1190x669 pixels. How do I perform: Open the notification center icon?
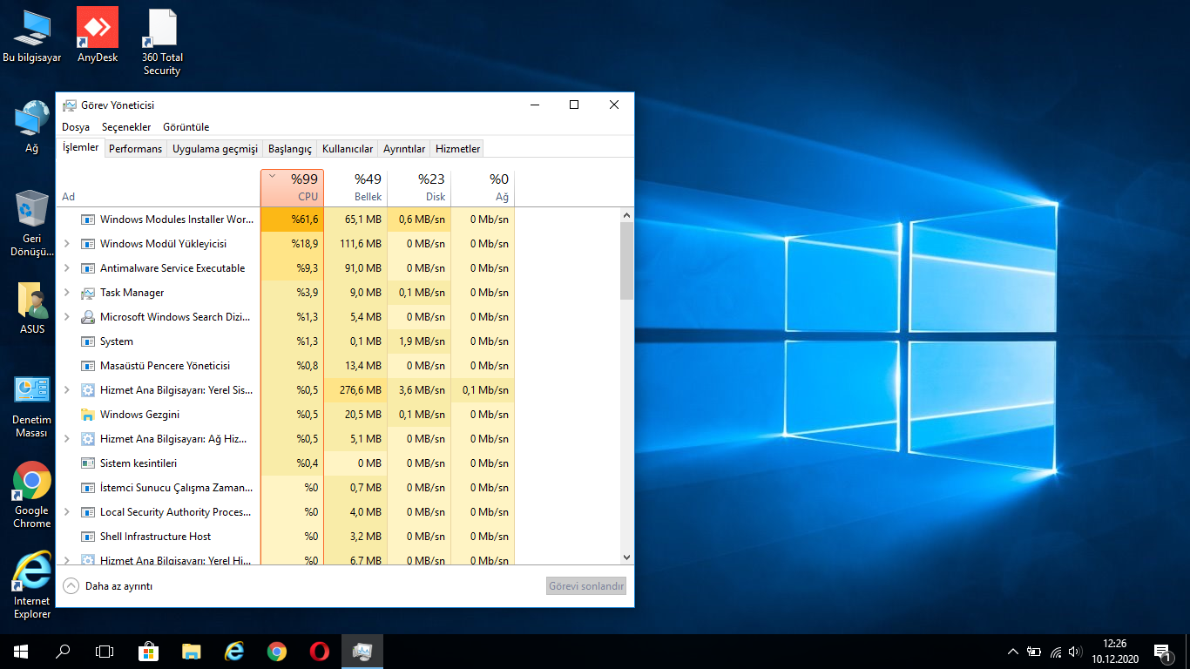[1162, 651]
